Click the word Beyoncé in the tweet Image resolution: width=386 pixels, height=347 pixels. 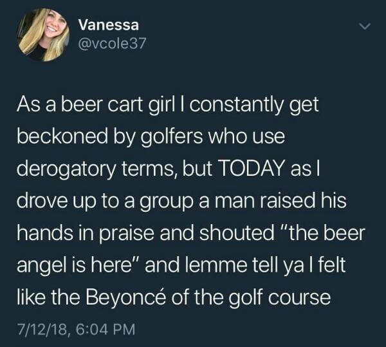pyautogui.click(x=125, y=297)
